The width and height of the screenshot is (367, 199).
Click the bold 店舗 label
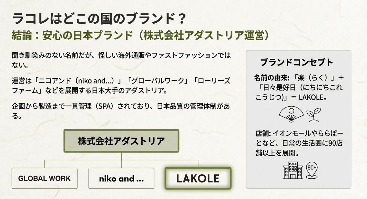(x=263, y=133)
